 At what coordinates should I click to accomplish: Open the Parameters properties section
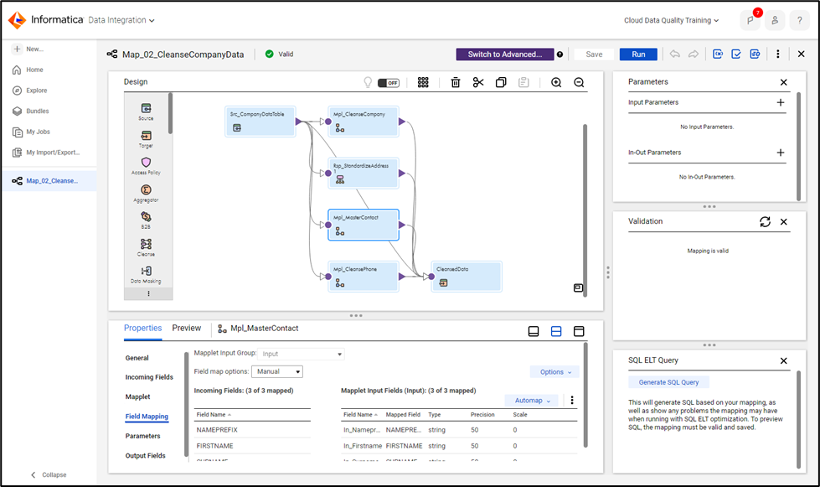pyautogui.click(x=142, y=436)
